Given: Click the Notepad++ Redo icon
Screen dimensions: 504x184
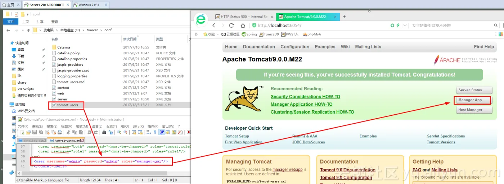Looking at the screenshot, I should click(96, 132).
